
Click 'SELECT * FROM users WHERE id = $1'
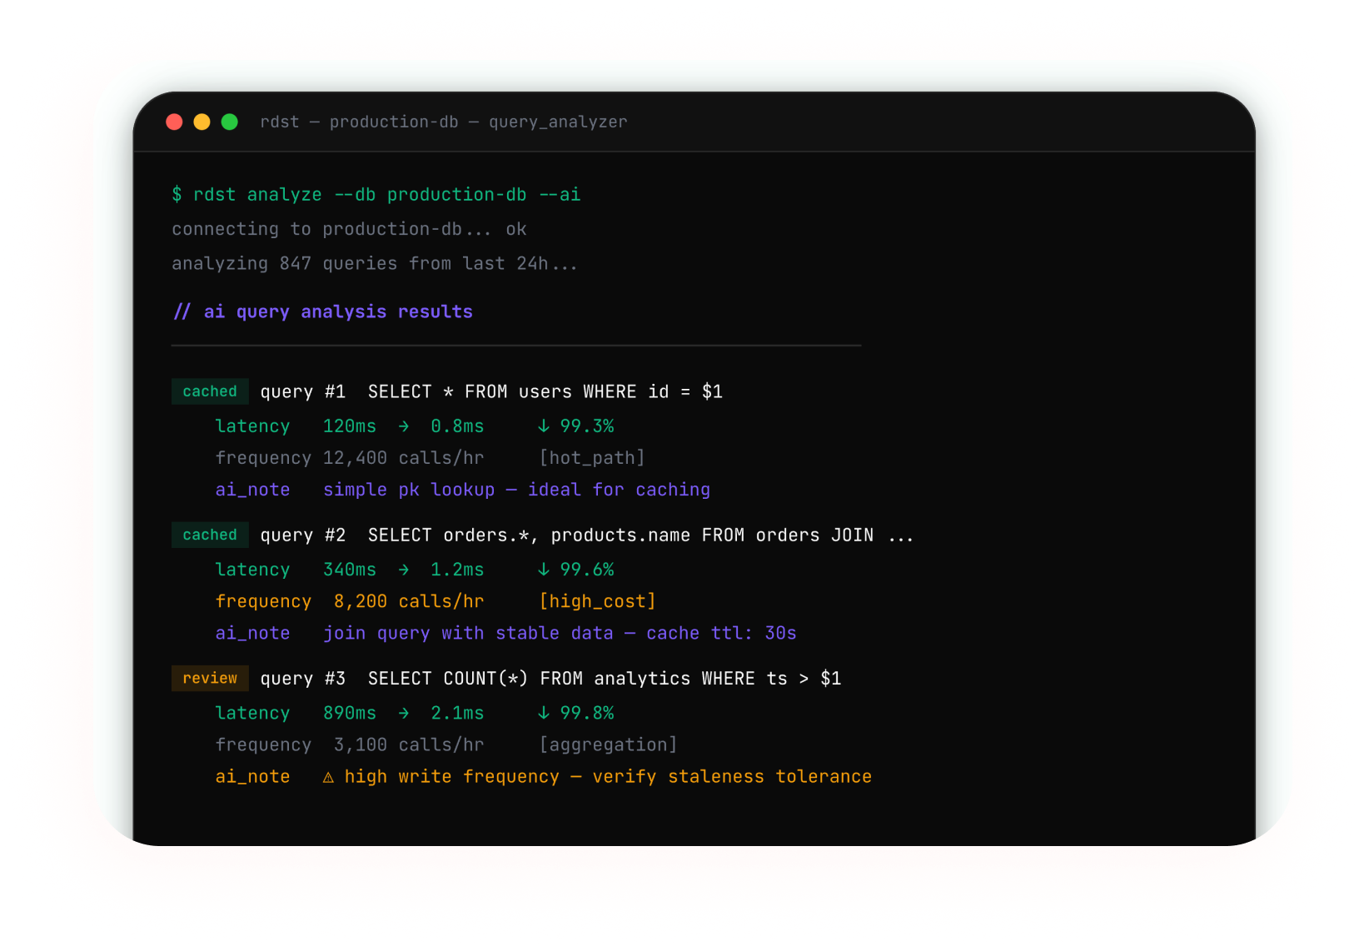click(545, 392)
